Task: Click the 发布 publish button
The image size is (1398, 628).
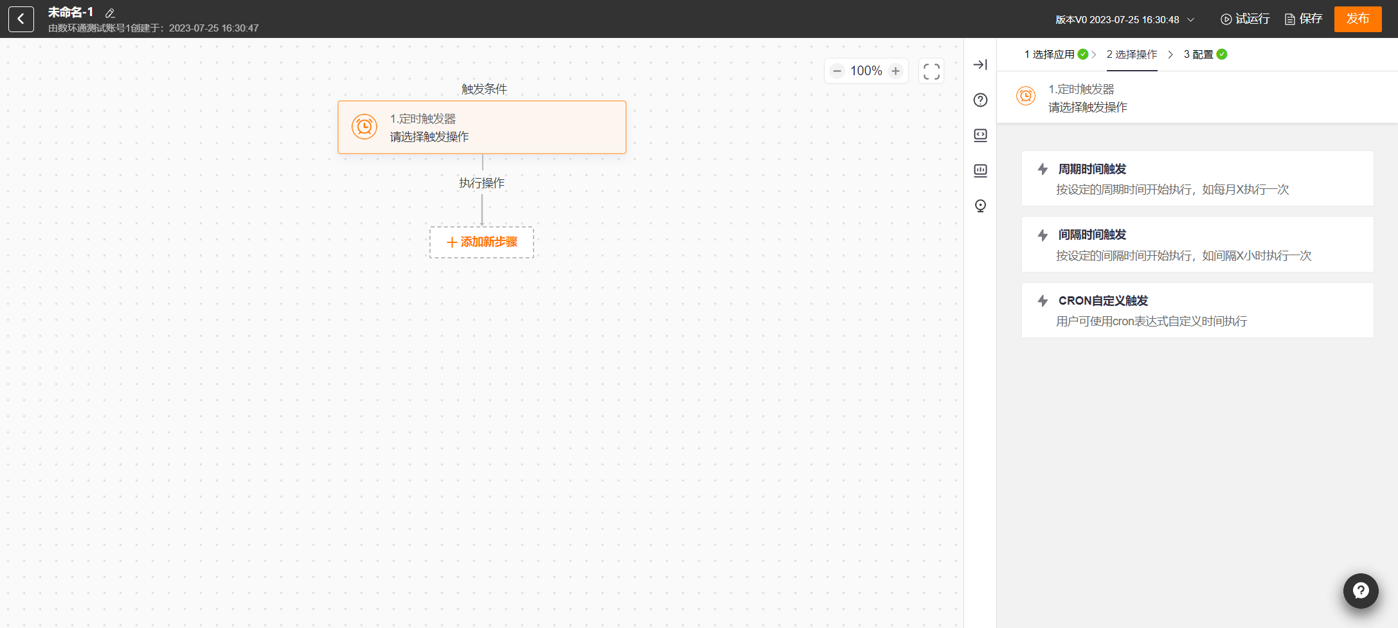Action: coord(1358,19)
